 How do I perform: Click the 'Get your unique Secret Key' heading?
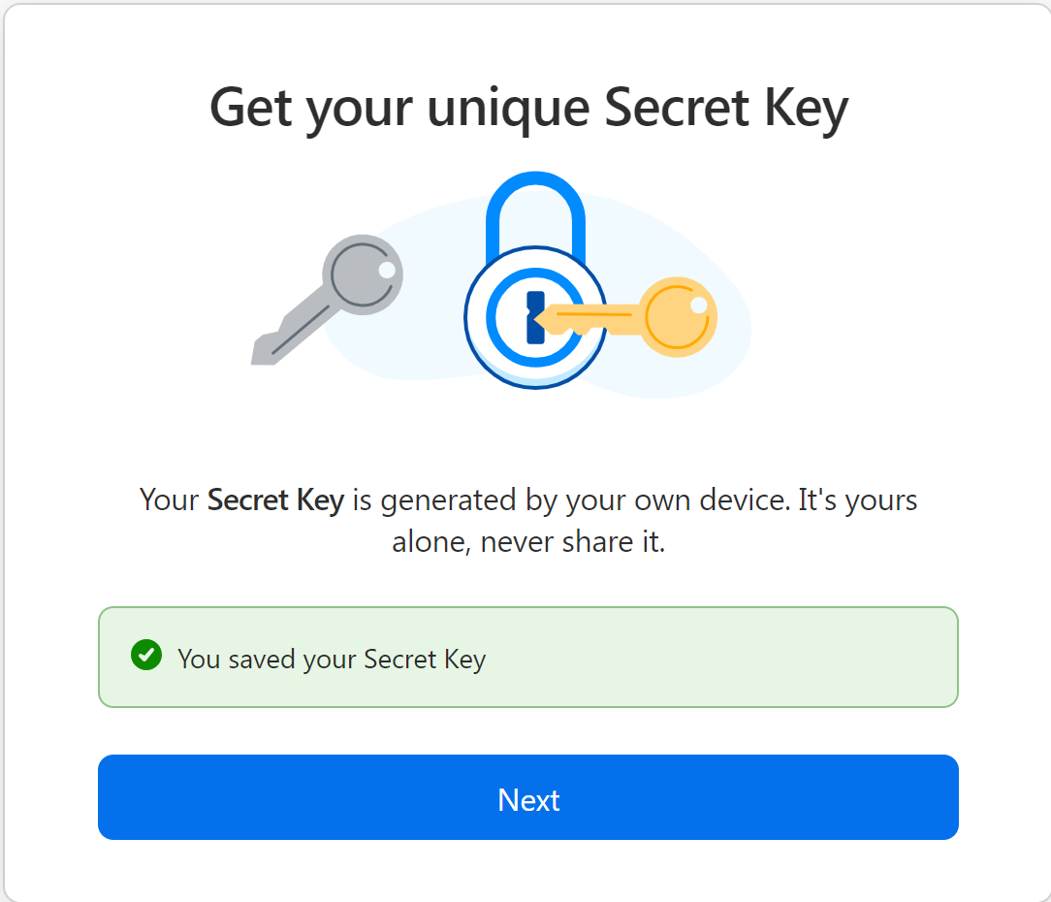(x=528, y=107)
